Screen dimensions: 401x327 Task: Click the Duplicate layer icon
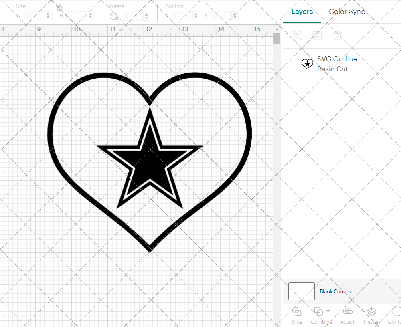(x=317, y=36)
